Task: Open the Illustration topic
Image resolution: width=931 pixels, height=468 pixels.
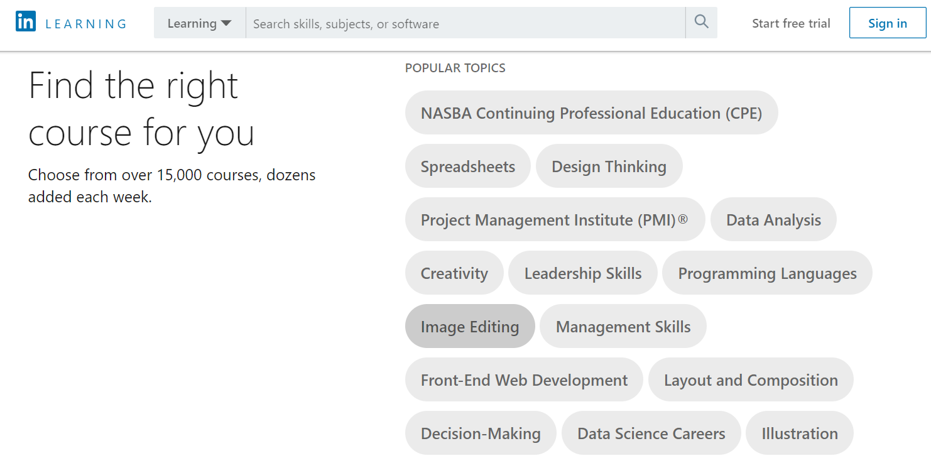Action: pyautogui.click(x=800, y=433)
